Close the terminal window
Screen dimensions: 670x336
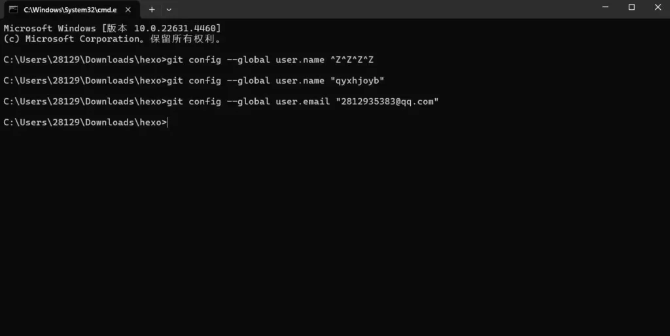[x=658, y=7]
